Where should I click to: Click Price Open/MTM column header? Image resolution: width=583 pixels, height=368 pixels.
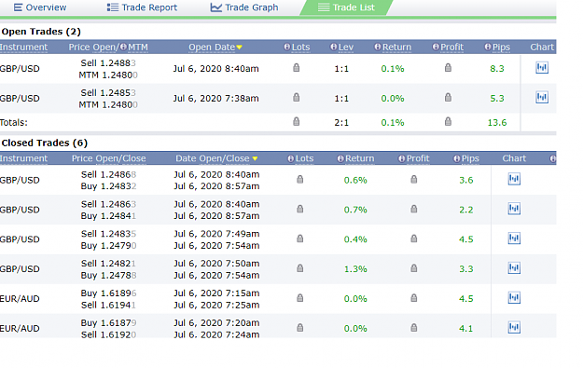[108, 48]
